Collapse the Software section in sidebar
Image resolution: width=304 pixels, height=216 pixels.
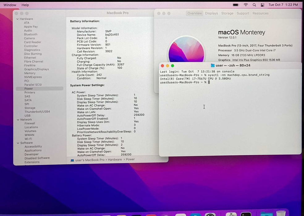pyautogui.click(x=18, y=143)
